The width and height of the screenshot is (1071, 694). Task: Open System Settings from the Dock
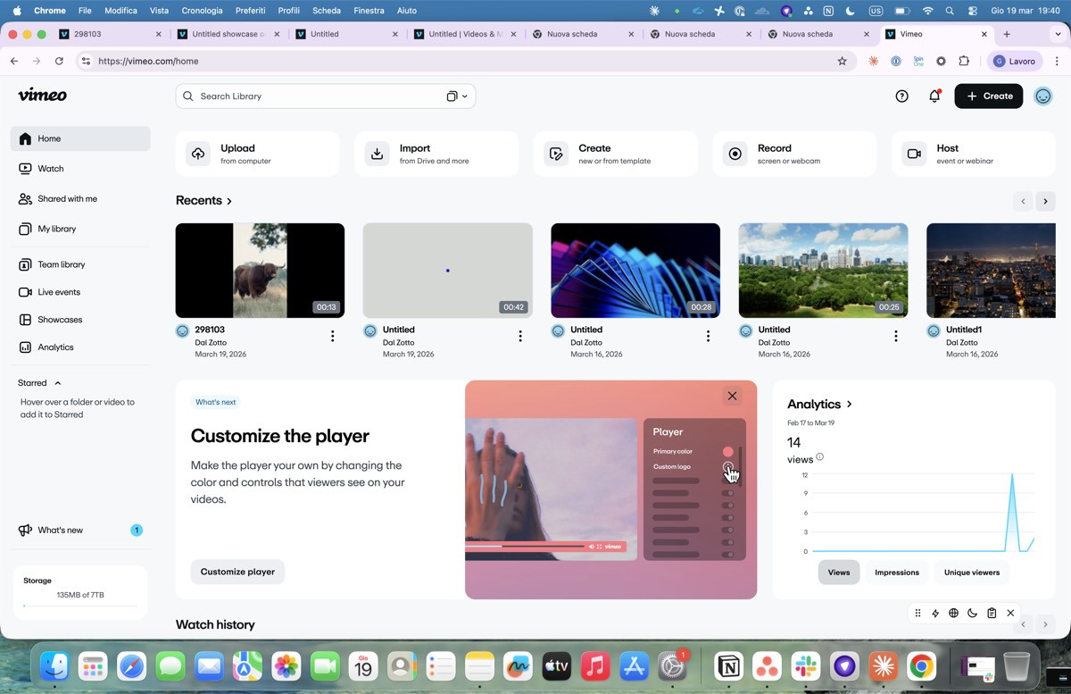pyautogui.click(x=673, y=665)
